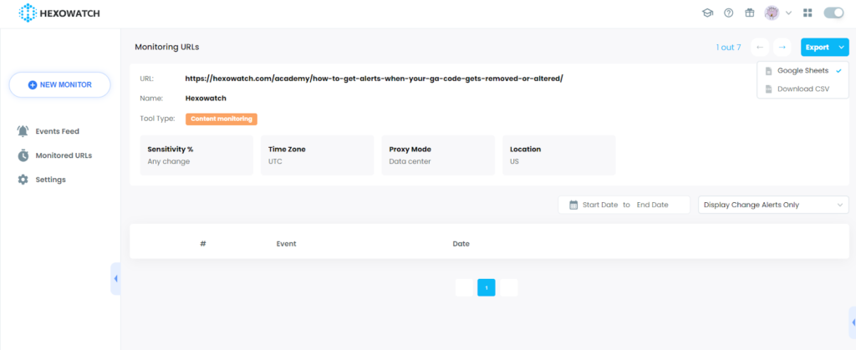
Task: Click the Settings gear icon
Action: pos(23,180)
